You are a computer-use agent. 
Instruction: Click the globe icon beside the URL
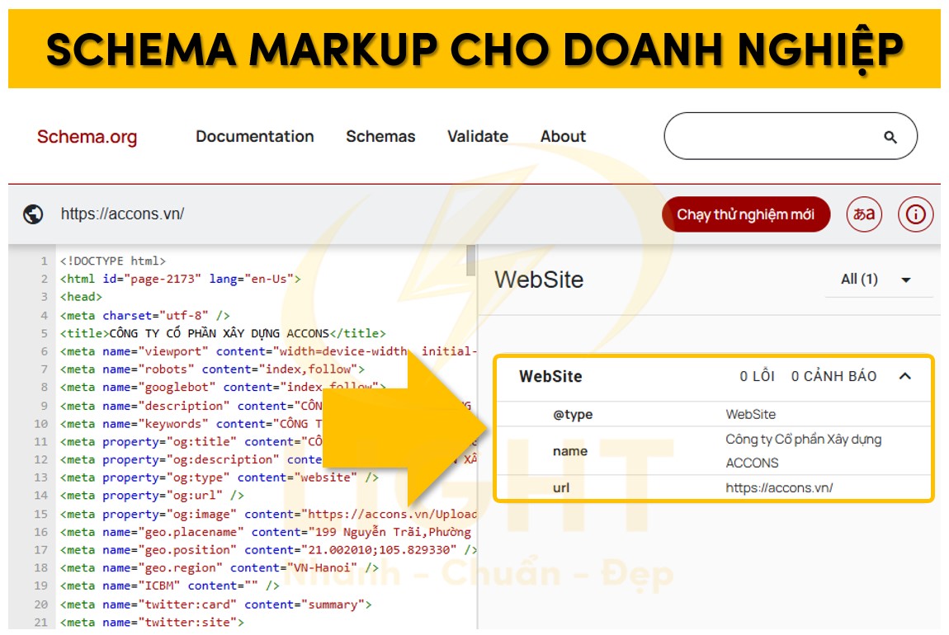click(33, 214)
